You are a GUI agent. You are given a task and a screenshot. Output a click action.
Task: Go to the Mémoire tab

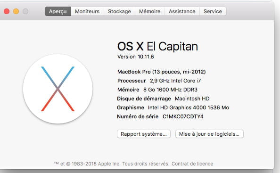tap(150, 11)
